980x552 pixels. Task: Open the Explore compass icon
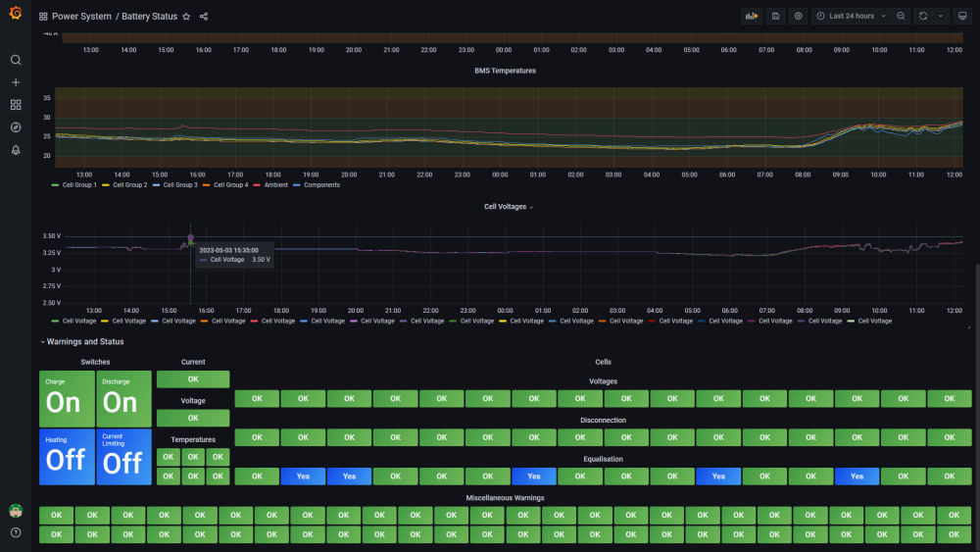[16, 127]
